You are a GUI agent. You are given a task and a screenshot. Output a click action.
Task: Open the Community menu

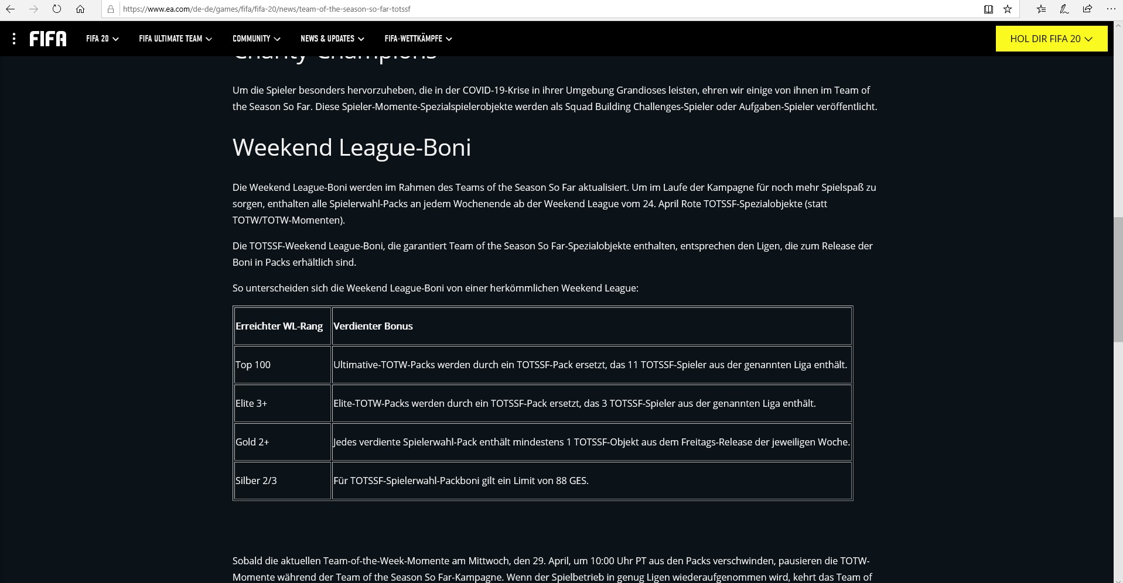pos(256,39)
